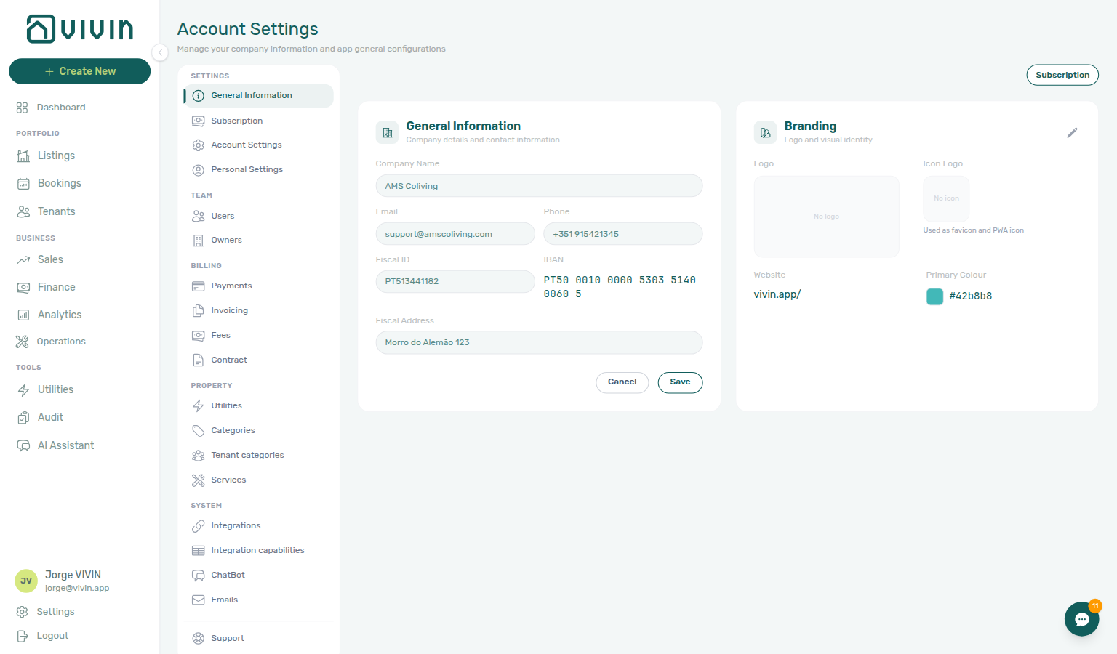The height and width of the screenshot is (654, 1117).
Task: Open the AI Assistant chat icon
Action: tap(23, 445)
